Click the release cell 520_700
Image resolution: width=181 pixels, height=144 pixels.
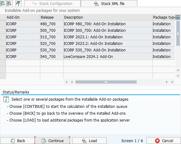52,44
